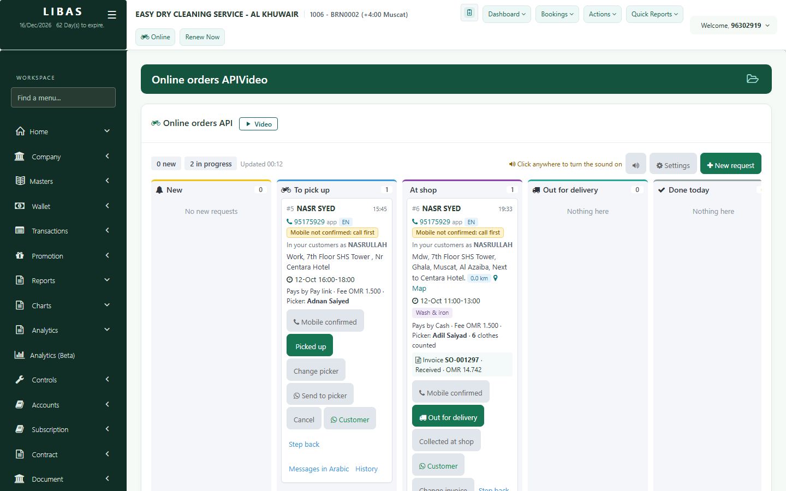The image size is (786, 491).
Task: Select the 0 new filter
Action: click(166, 164)
